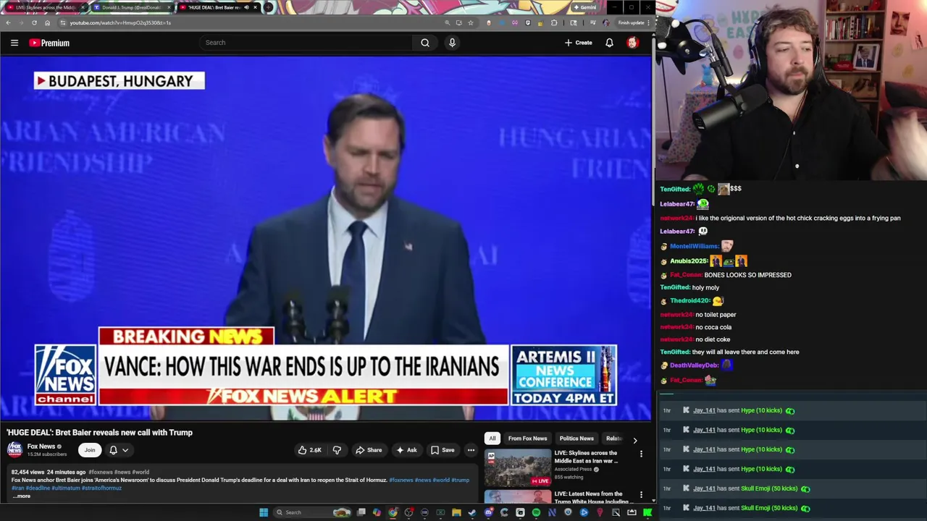The image size is (927, 521).
Task: Reload the current page
Action: click(x=34, y=22)
